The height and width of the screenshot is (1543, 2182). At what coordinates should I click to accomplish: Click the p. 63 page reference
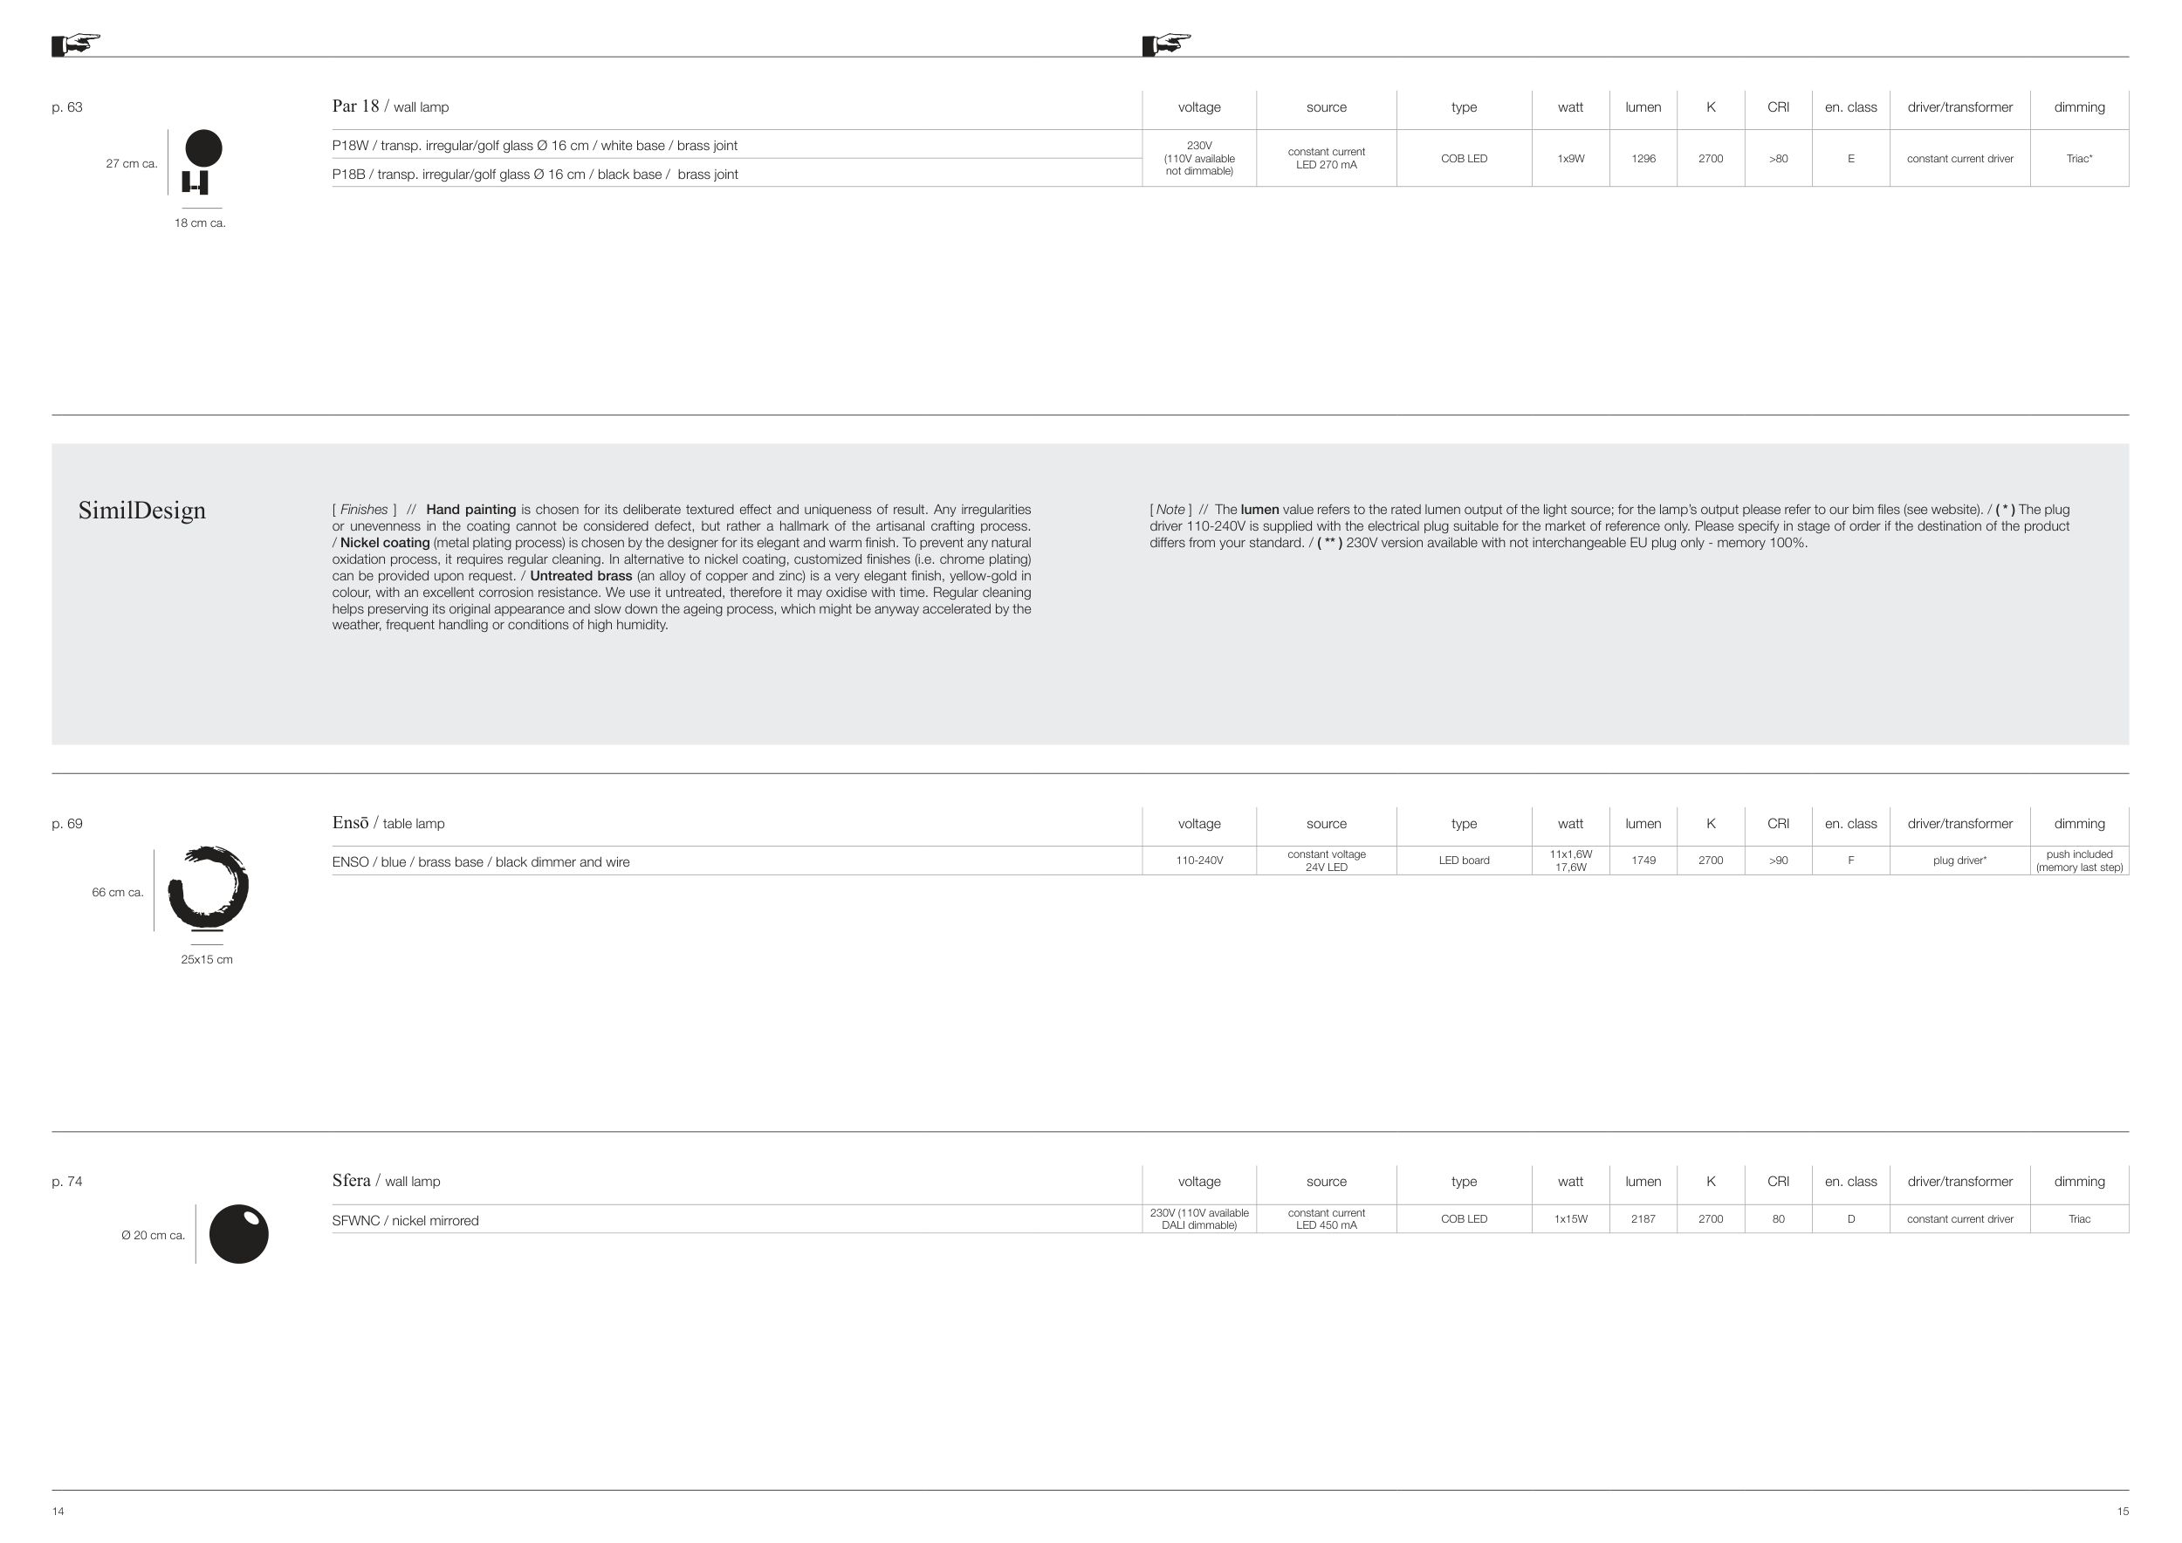click(x=66, y=106)
